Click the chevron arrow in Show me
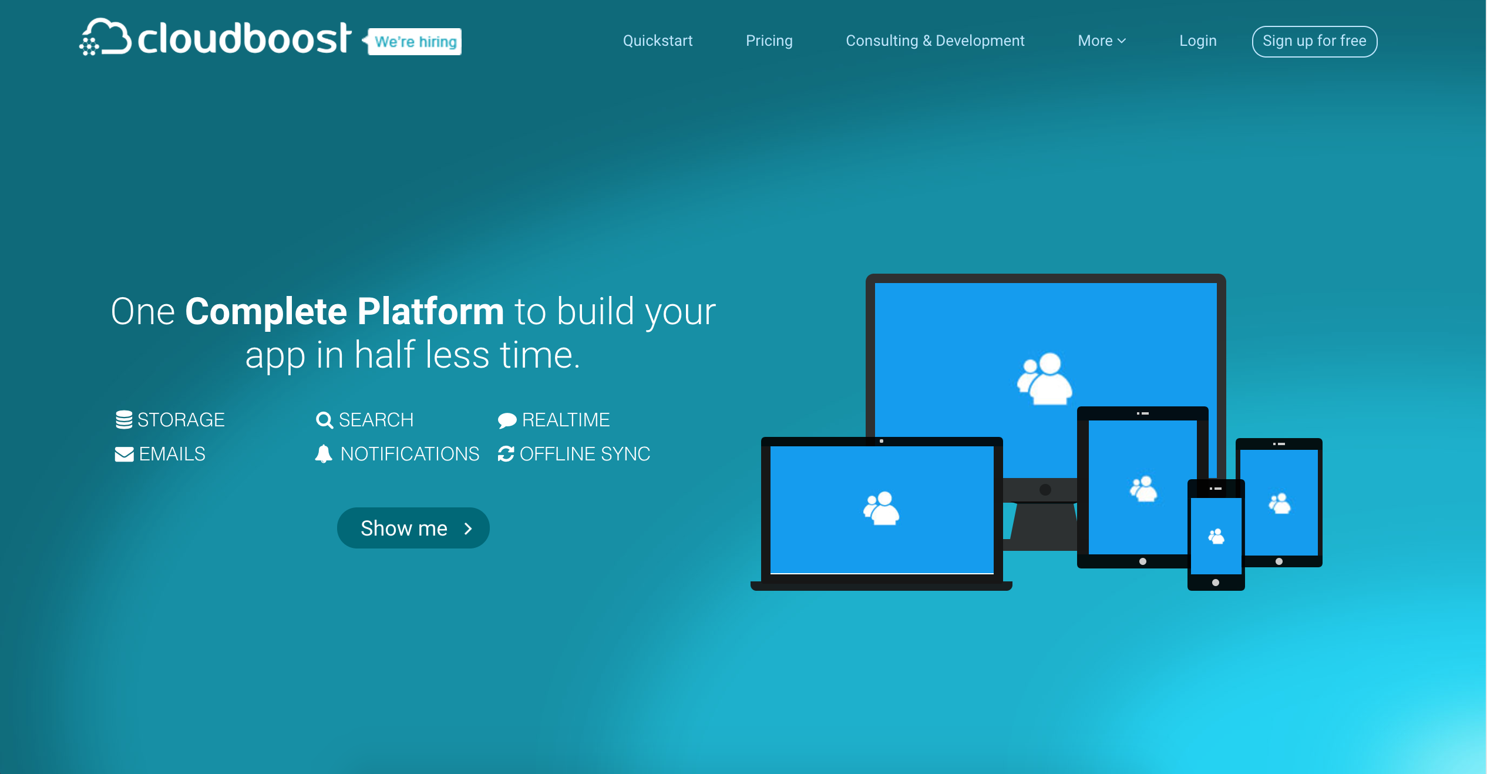 point(468,529)
